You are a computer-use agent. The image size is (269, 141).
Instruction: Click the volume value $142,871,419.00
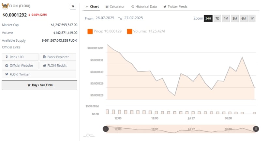(65, 32)
